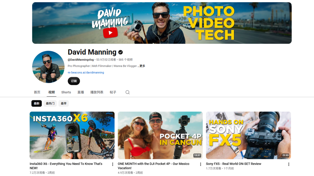Click the channel search magnifier icon
The height and width of the screenshot is (176, 314).
point(128,92)
